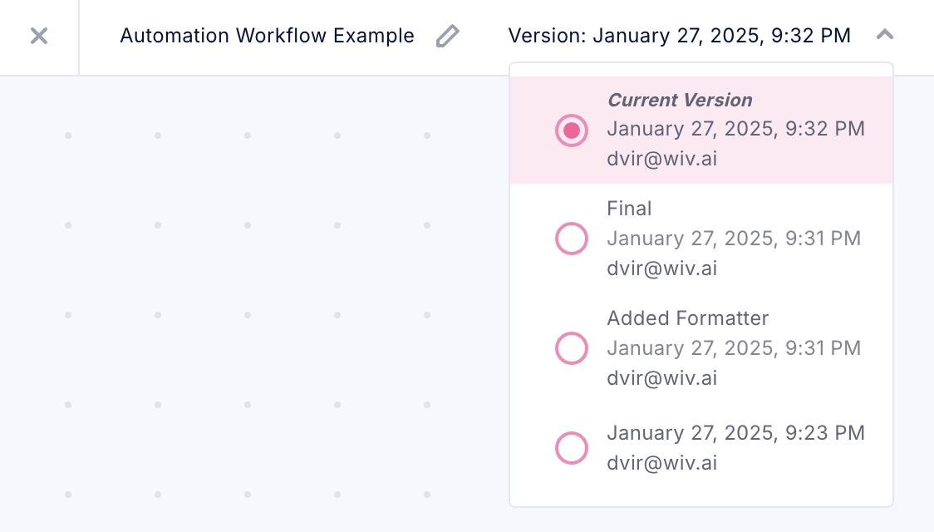Click the Current Version label text
The height and width of the screenshot is (532, 934).
pyautogui.click(x=680, y=100)
